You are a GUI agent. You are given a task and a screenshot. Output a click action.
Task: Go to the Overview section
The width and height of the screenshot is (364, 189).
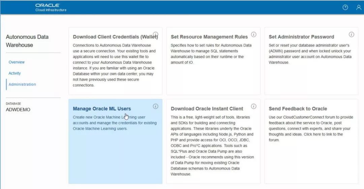pyautogui.click(x=17, y=62)
